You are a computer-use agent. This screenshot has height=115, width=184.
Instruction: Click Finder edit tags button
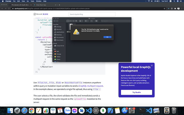click(x=96, y=21)
